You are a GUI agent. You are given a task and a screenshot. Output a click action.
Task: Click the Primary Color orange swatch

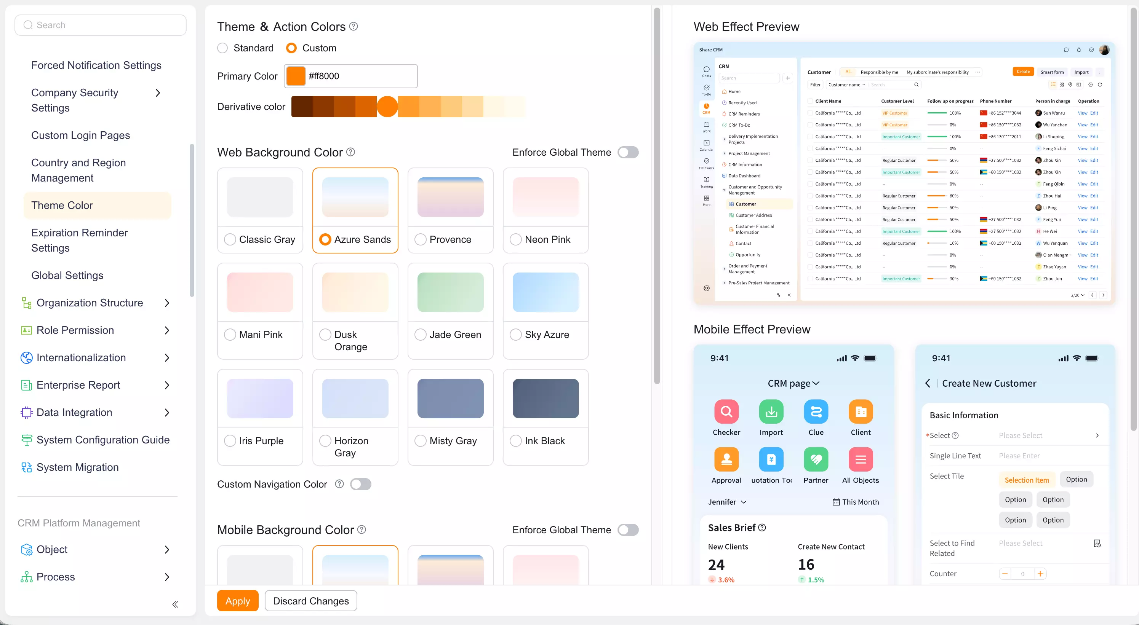coord(296,75)
